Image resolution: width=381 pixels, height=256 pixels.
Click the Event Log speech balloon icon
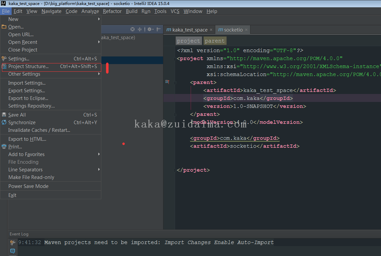[x=13, y=251]
